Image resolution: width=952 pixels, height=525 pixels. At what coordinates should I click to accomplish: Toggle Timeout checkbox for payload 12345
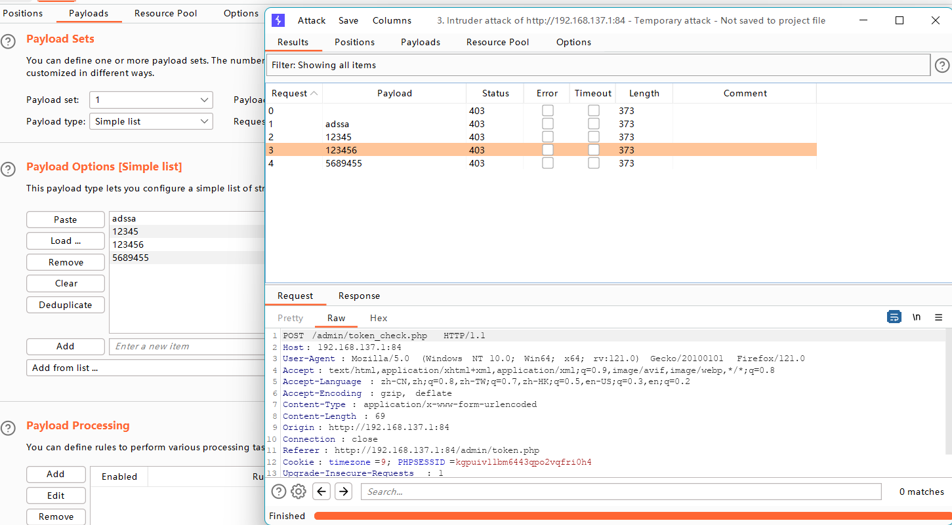(594, 137)
